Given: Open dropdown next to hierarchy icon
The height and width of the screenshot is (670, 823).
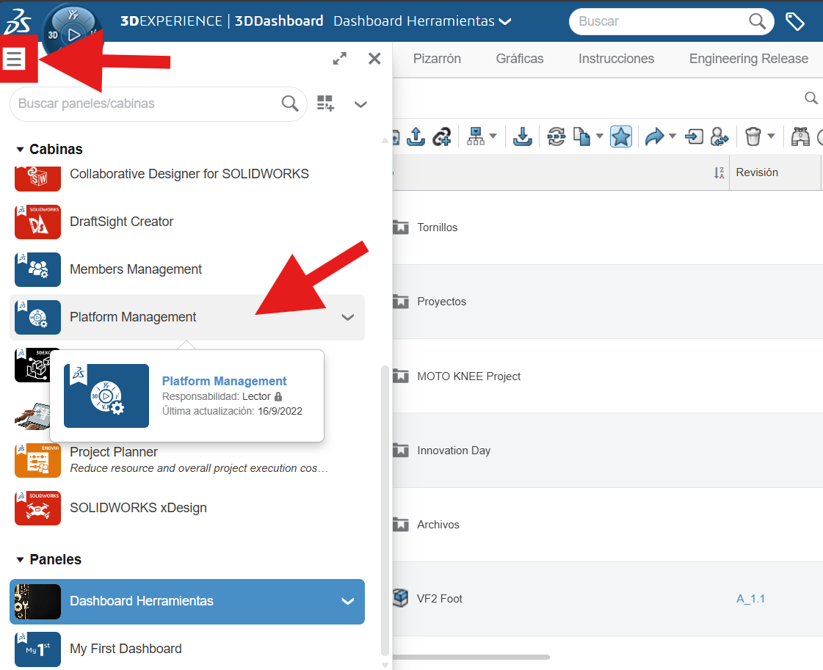Looking at the screenshot, I should pyautogui.click(x=493, y=136).
